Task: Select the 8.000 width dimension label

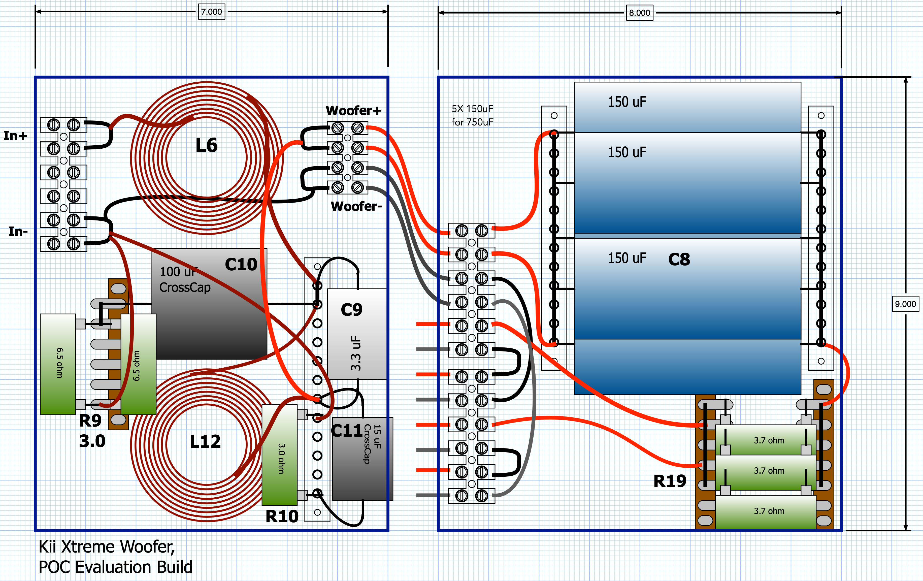Action: (x=640, y=13)
